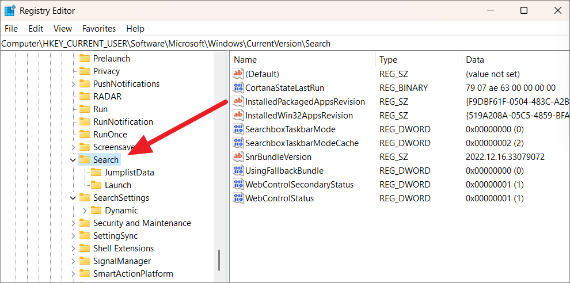This screenshot has height=283, width=570.
Task: Select the RunOnce key label
Action: coord(110,135)
